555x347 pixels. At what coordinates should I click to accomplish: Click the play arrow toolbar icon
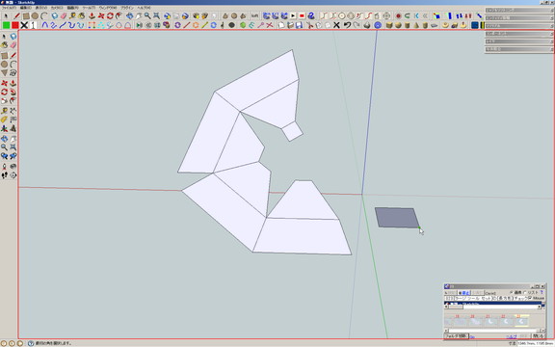coord(293,16)
